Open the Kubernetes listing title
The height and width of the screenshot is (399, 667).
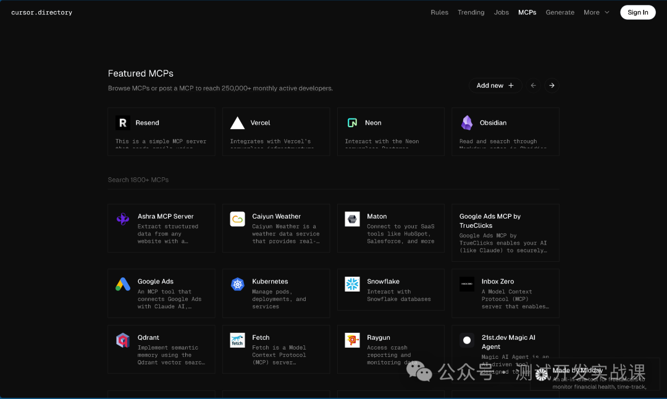coord(270,282)
